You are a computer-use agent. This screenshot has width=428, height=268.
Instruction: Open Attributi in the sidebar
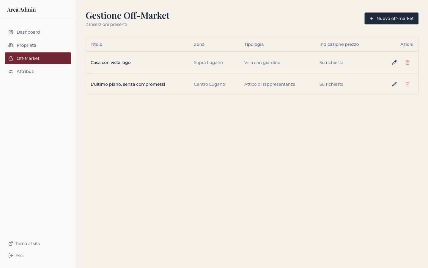(x=38, y=71)
